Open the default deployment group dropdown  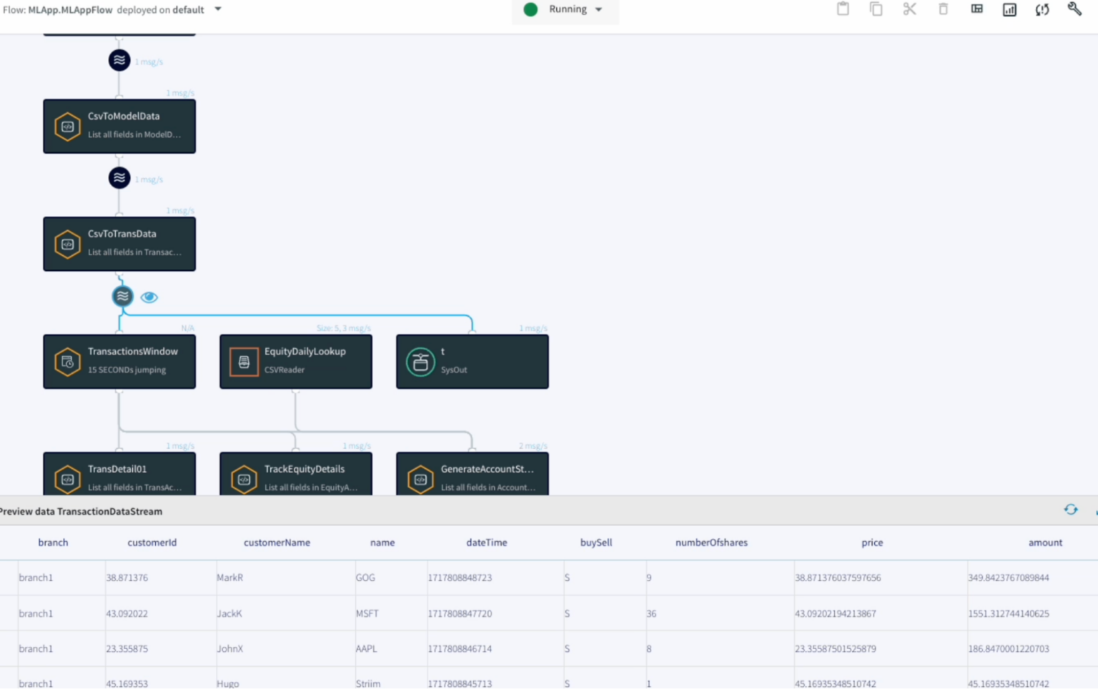pyautogui.click(x=217, y=9)
